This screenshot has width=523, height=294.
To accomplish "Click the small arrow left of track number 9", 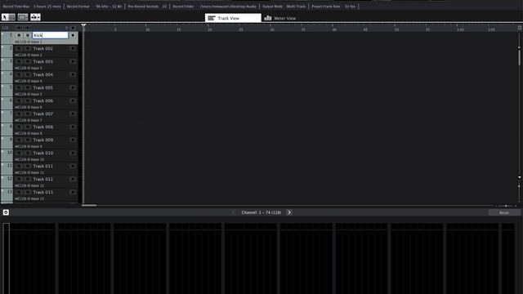I will (3, 139).
